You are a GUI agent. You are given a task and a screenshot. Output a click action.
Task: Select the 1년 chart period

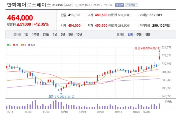point(55,35)
